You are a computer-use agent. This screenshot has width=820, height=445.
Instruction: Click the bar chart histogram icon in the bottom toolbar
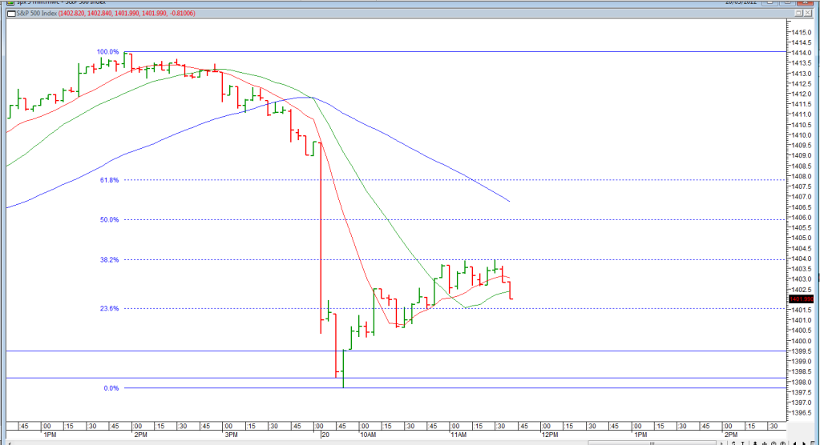click(x=765, y=443)
